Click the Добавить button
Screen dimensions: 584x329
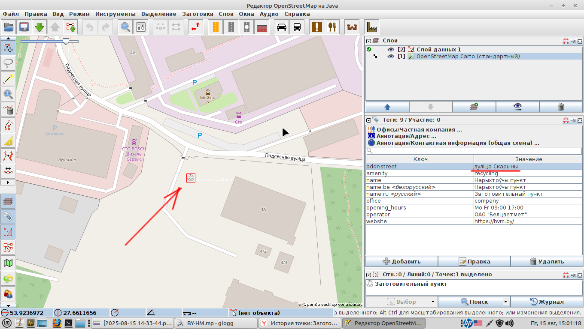click(401, 261)
